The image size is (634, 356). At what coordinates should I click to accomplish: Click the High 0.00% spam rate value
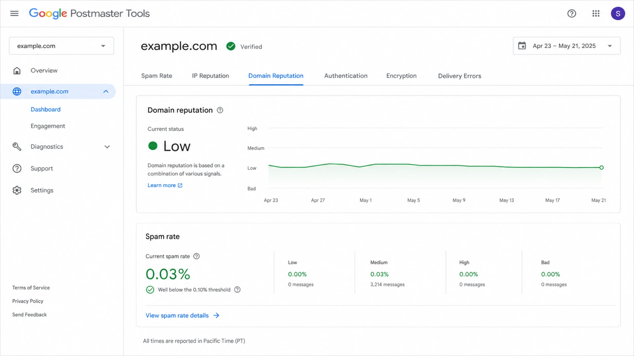click(x=468, y=274)
